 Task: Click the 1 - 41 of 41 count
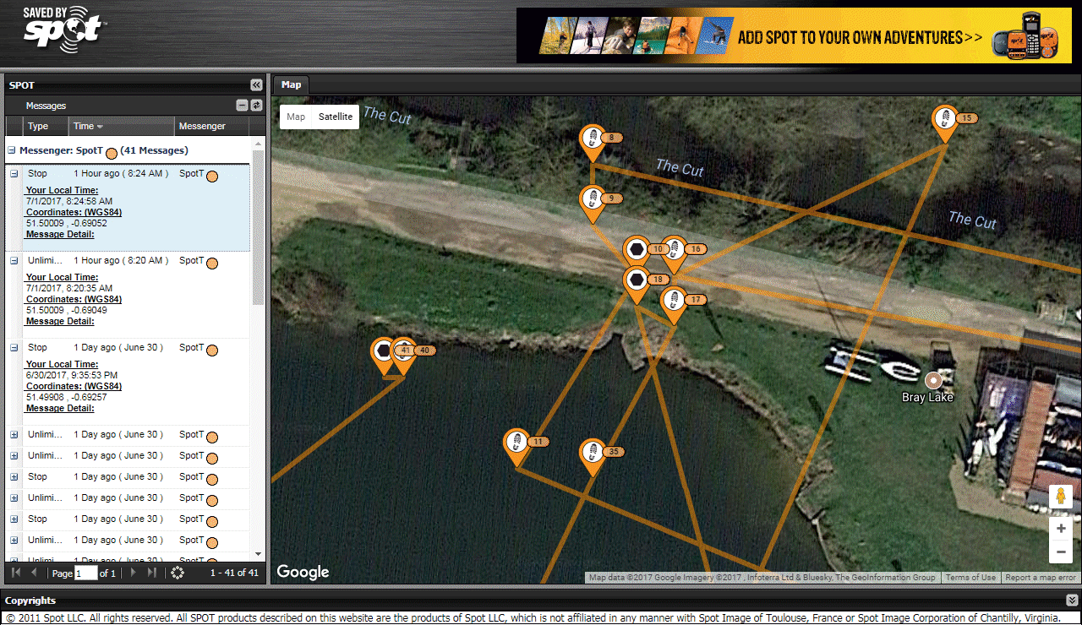pos(234,573)
